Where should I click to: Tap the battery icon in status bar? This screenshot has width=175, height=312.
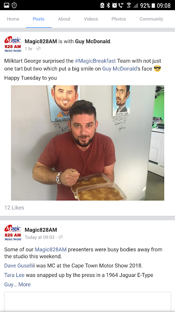point(153,5)
